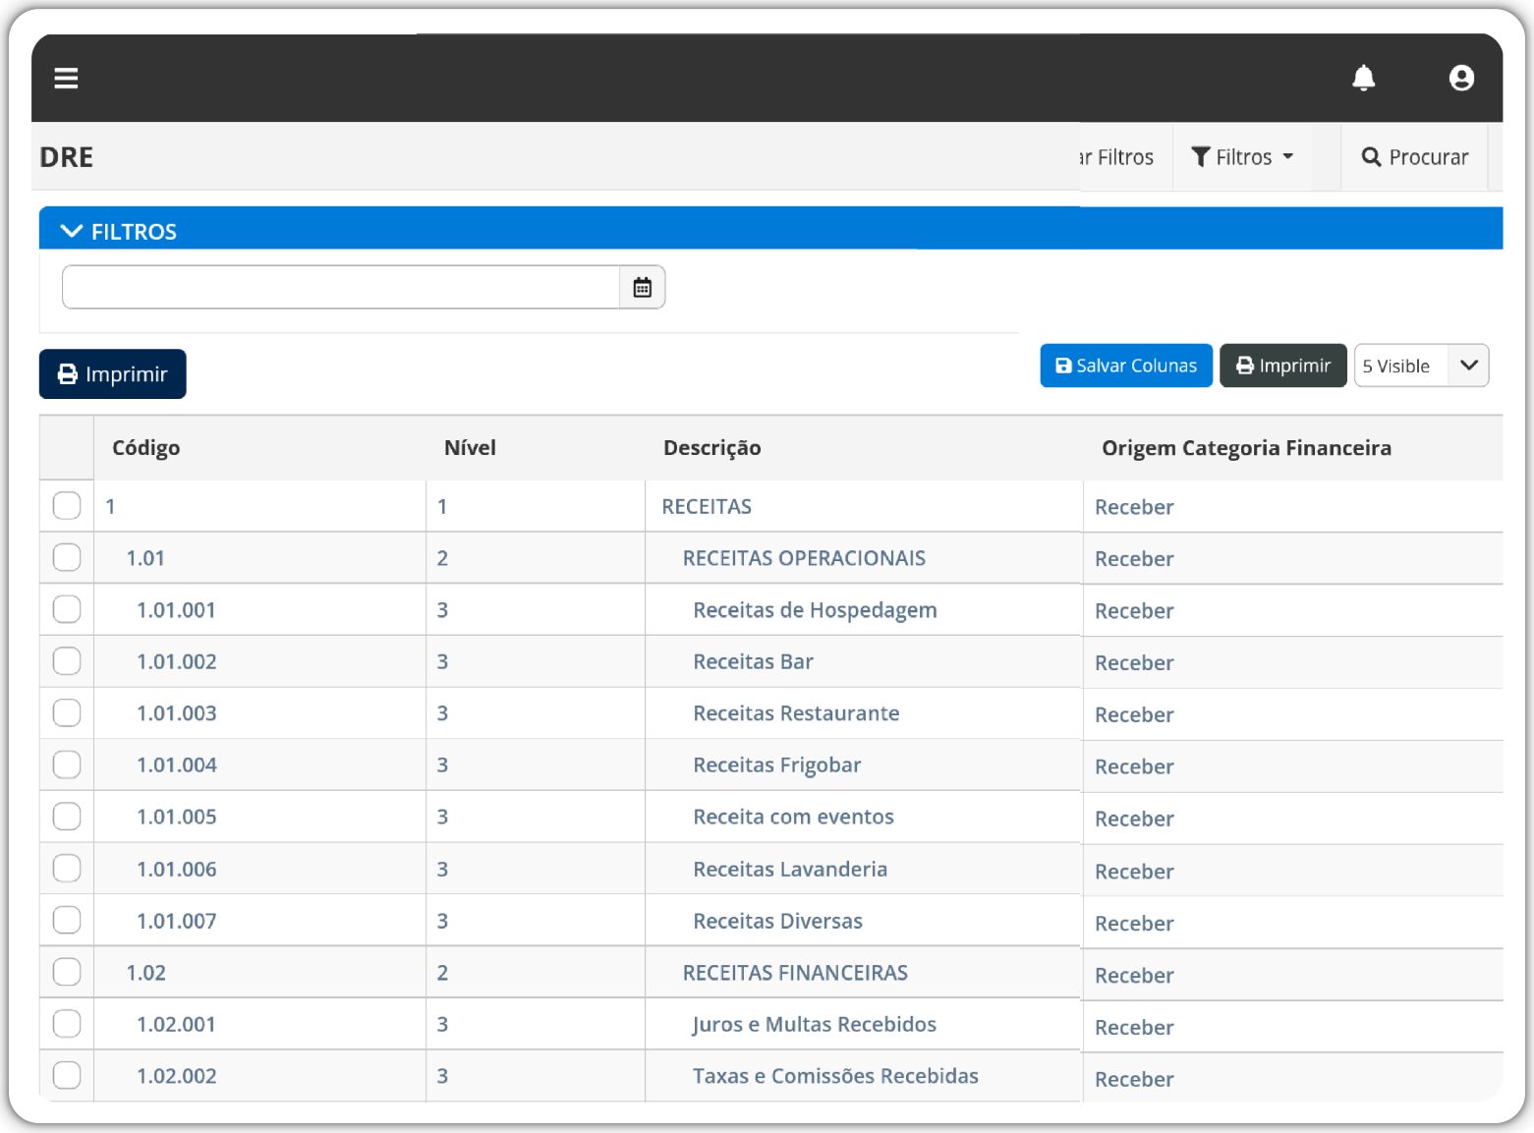
Task: Click the partially hidden Filtros toolbar button
Action: click(x=1117, y=157)
